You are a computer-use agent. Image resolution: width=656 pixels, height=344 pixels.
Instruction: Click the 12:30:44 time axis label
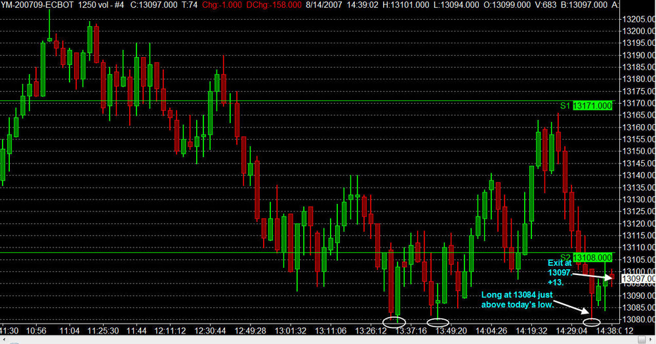[x=210, y=331]
